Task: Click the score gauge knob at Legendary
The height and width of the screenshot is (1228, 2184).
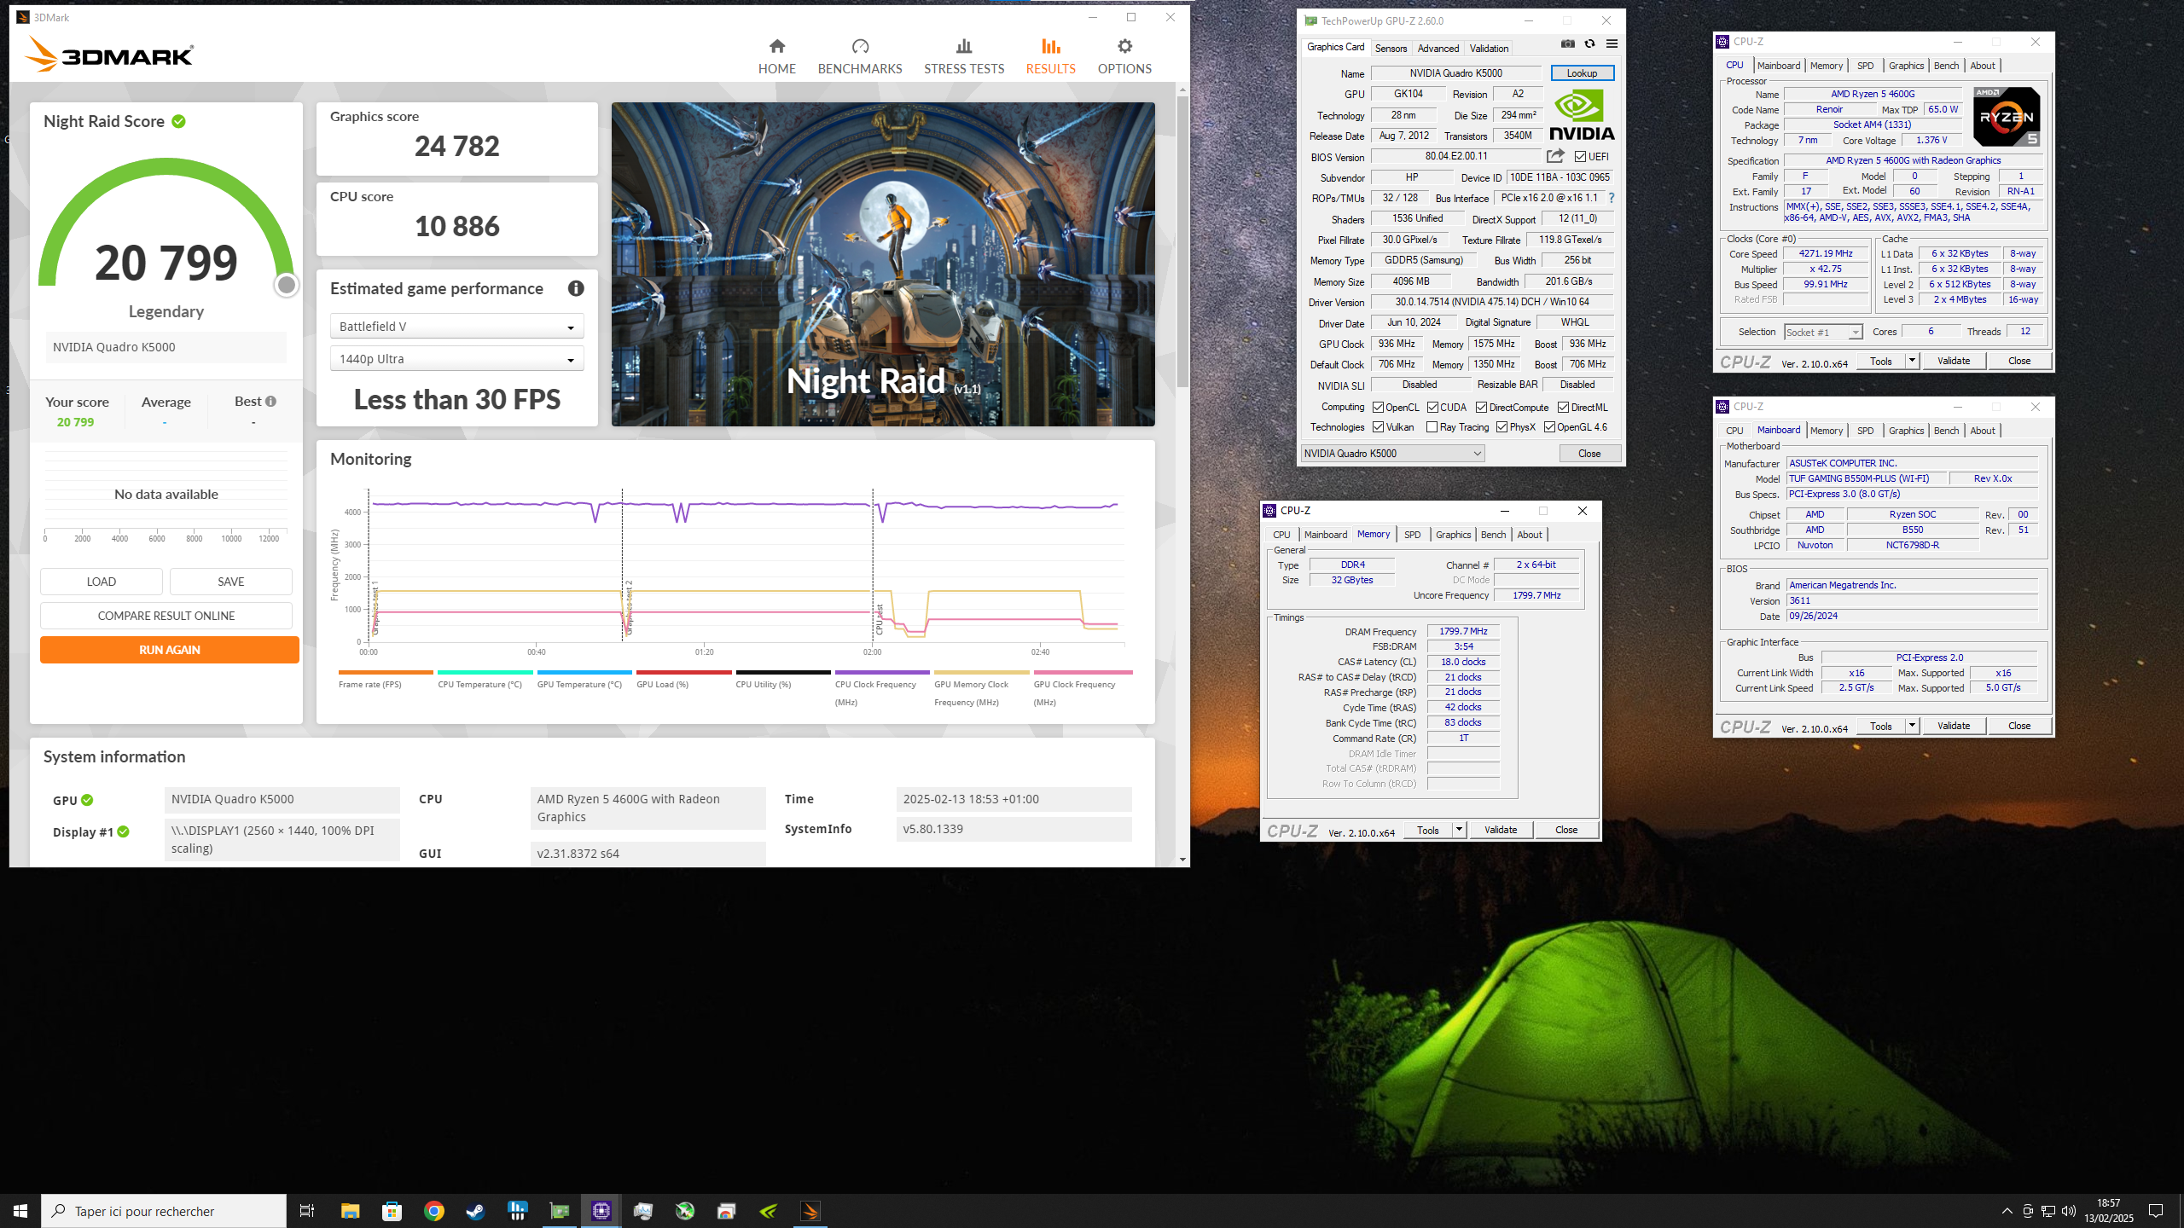Action: [x=287, y=285]
